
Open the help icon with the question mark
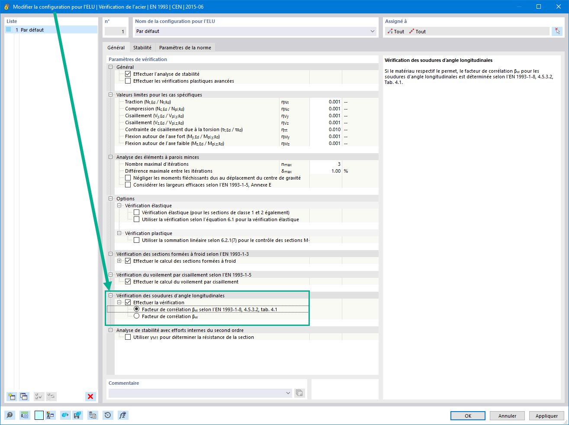[x=10, y=415]
